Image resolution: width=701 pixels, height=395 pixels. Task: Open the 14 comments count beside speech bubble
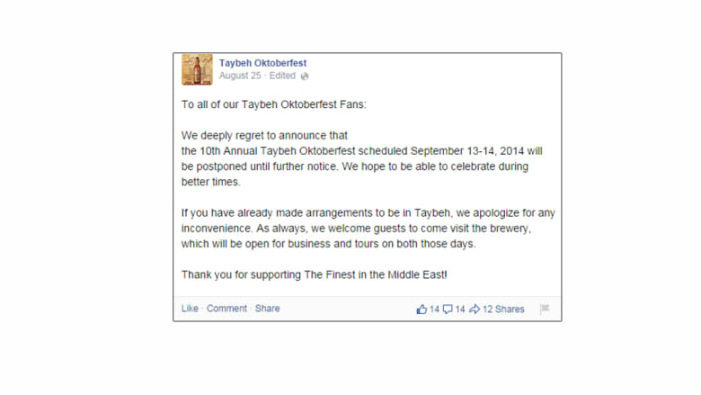[x=460, y=310]
